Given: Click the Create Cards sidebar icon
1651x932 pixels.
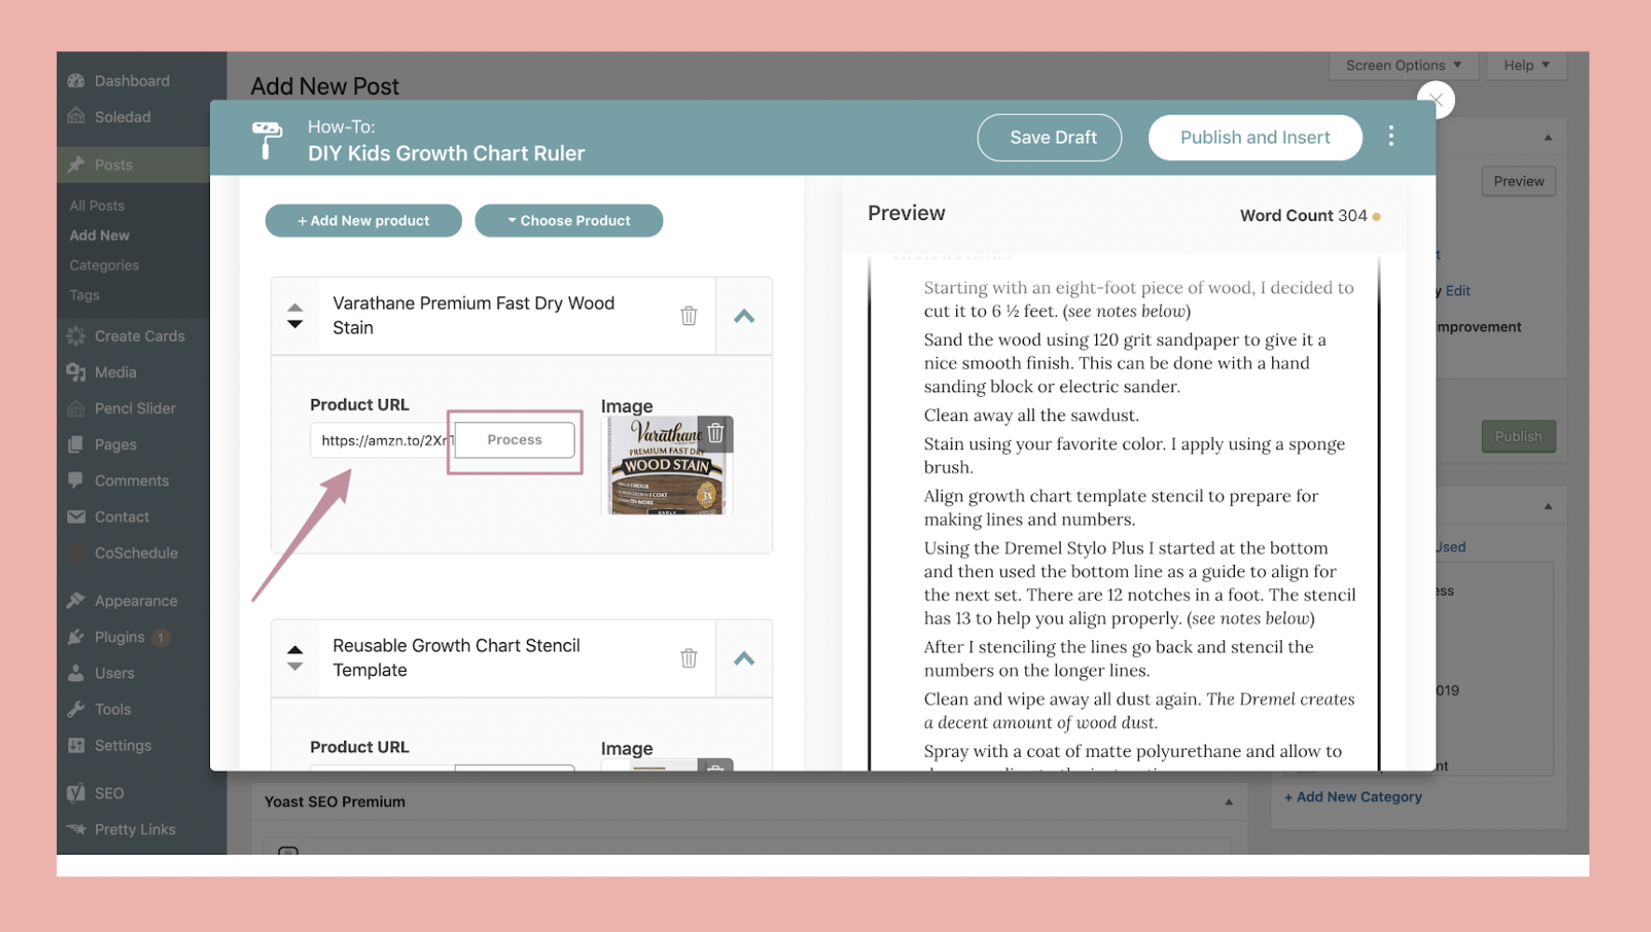Looking at the screenshot, I should 77,336.
